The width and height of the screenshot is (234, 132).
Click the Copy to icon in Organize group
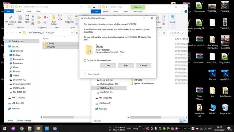coord(39,22)
